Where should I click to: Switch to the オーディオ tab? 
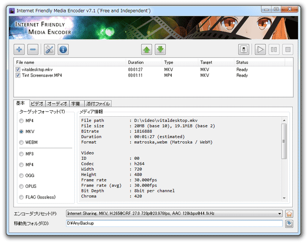57,104
